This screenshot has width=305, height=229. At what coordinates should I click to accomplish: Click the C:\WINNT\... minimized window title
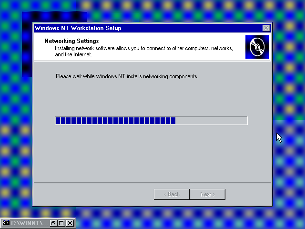[29, 223]
